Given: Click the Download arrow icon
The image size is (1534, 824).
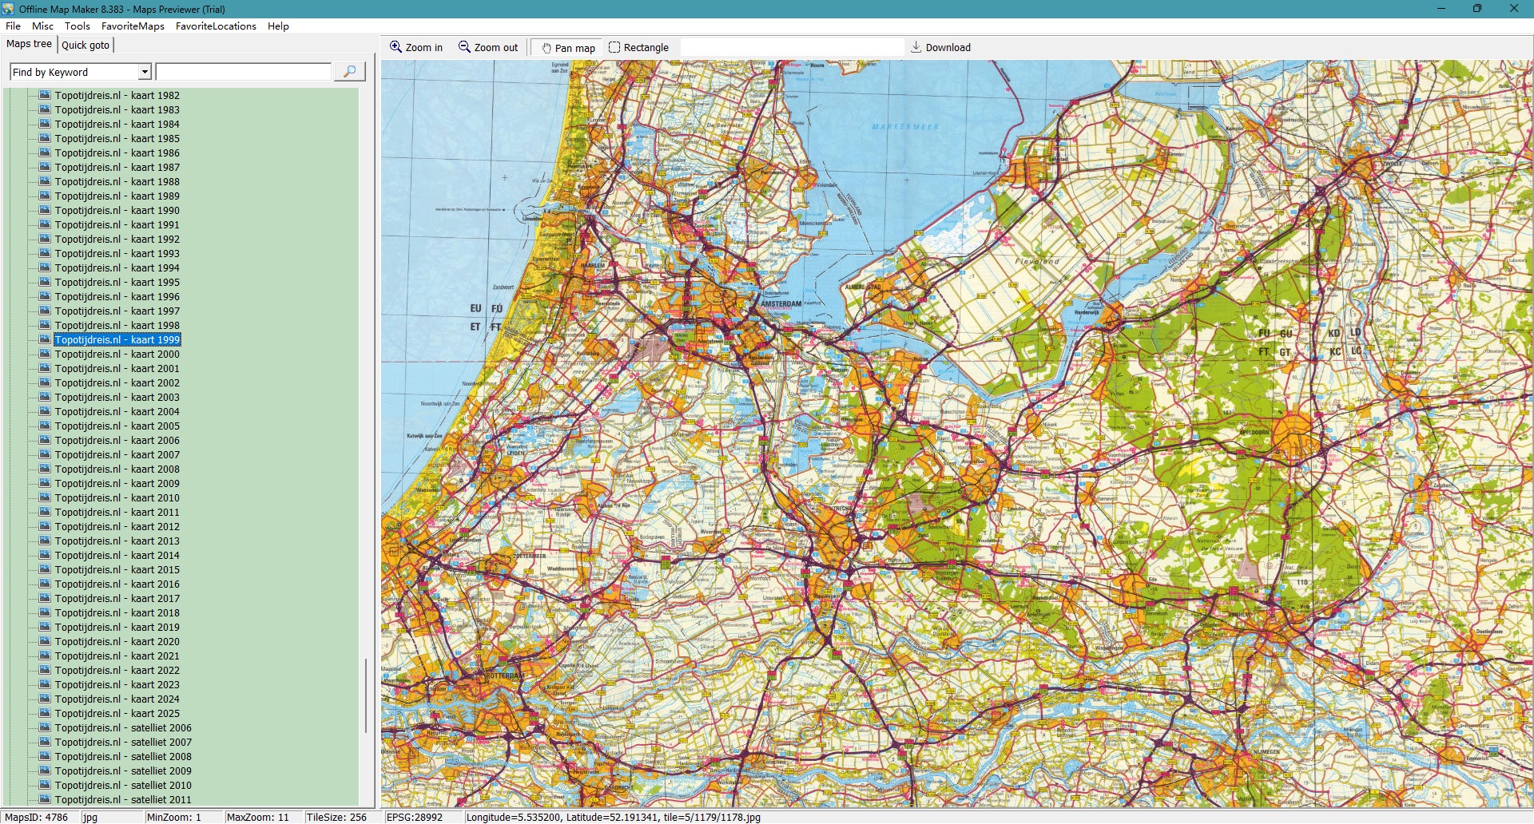Looking at the screenshot, I should click(x=916, y=47).
